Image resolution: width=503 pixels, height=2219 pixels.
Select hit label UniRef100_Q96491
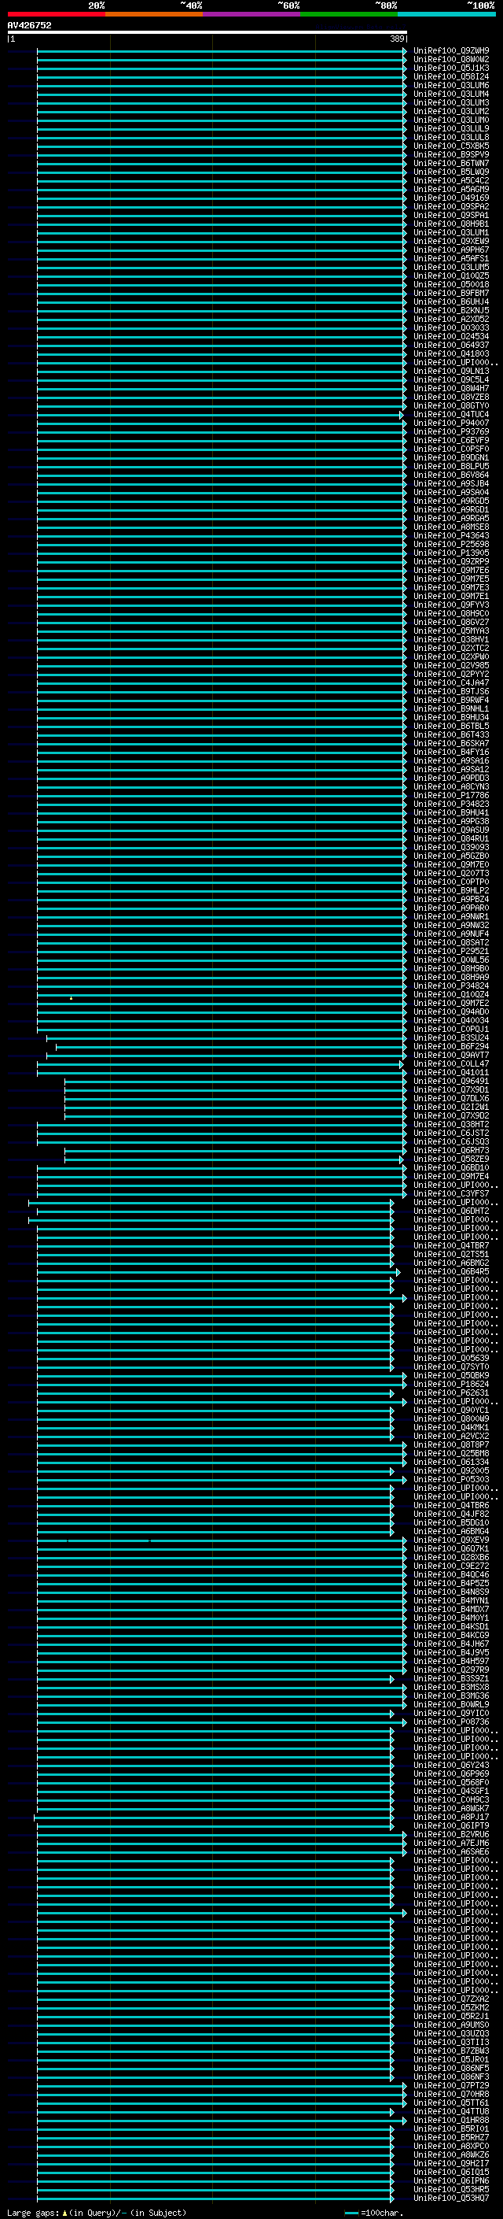pyautogui.click(x=451, y=1081)
